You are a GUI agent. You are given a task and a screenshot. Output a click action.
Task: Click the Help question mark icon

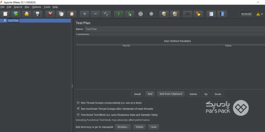(x=222, y=14)
